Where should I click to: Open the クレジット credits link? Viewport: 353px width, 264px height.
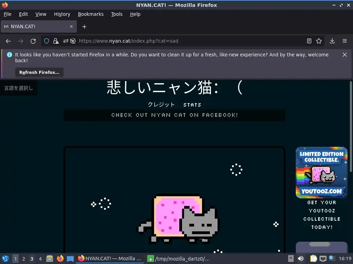pos(161,104)
